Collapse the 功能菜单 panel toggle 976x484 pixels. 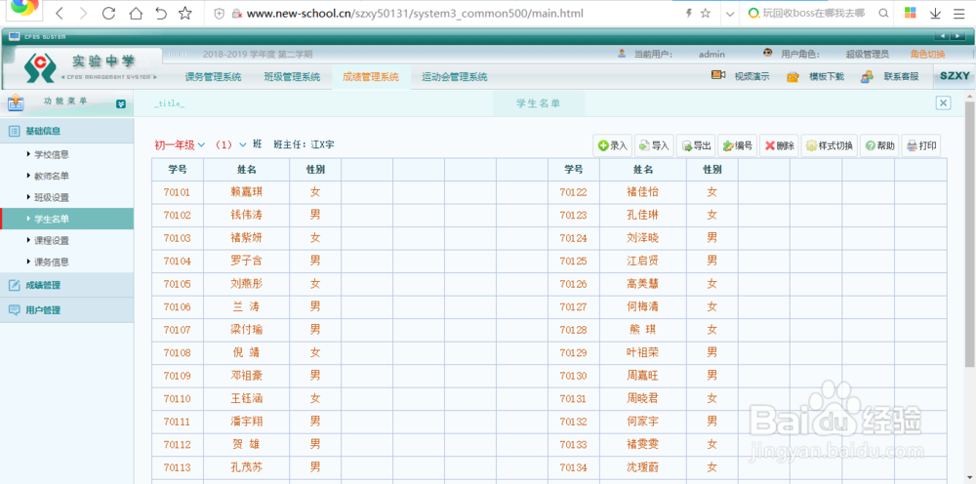coord(121,103)
